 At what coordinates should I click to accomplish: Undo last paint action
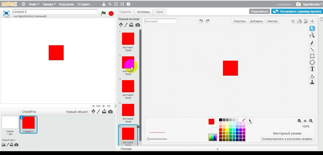(x=201, y=21)
